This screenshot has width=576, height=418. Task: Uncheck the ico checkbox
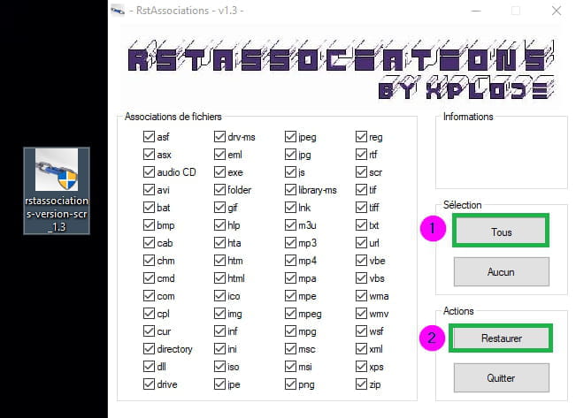[x=219, y=296]
